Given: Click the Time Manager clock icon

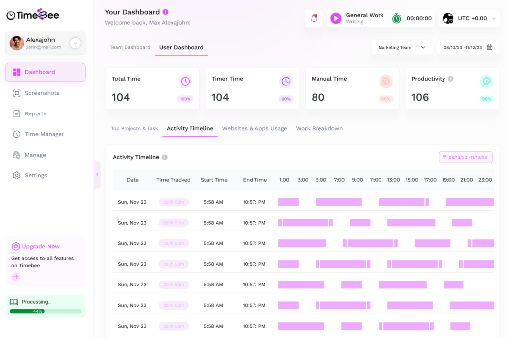Looking at the screenshot, I should [x=17, y=134].
